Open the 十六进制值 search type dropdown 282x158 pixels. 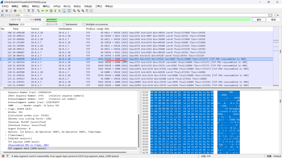[x=37, y=20]
